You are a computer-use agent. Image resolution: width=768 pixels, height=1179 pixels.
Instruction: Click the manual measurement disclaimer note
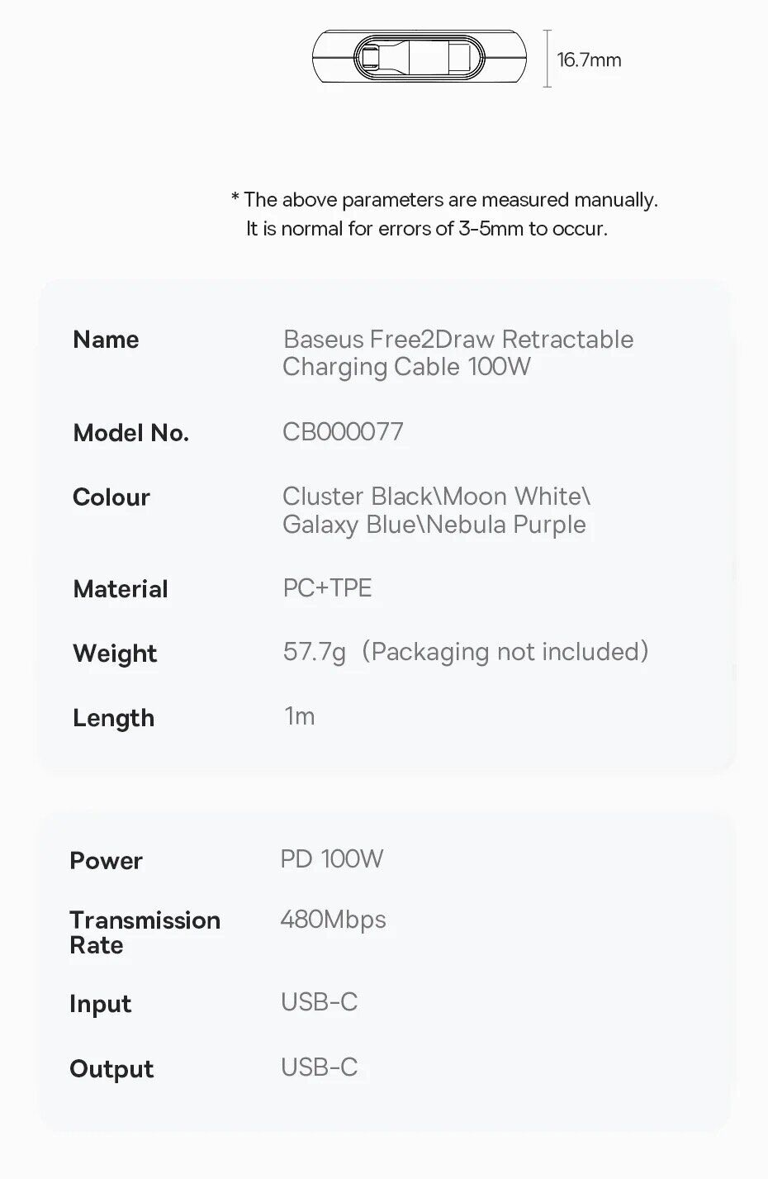[443, 214]
